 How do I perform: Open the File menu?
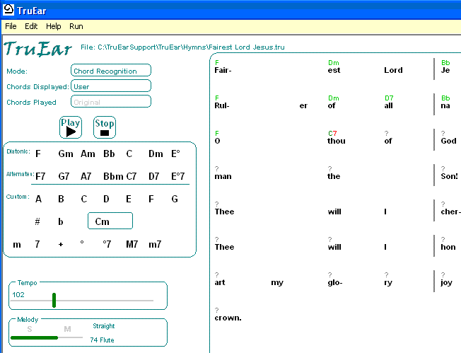coord(11,26)
